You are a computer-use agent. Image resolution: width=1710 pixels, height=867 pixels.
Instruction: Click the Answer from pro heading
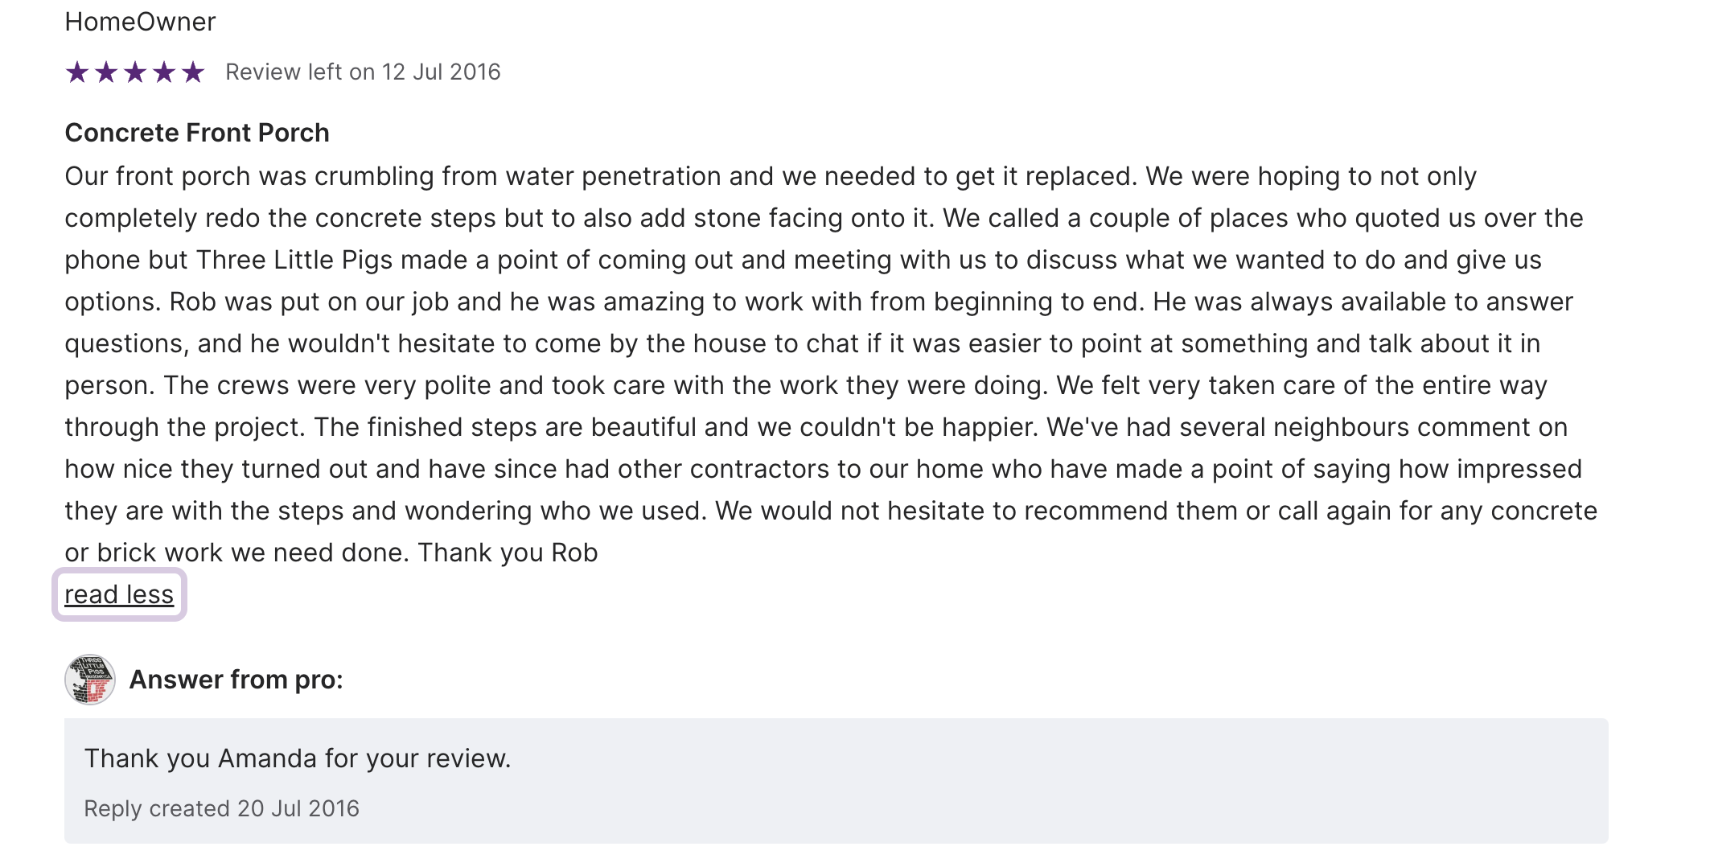coord(236,680)
